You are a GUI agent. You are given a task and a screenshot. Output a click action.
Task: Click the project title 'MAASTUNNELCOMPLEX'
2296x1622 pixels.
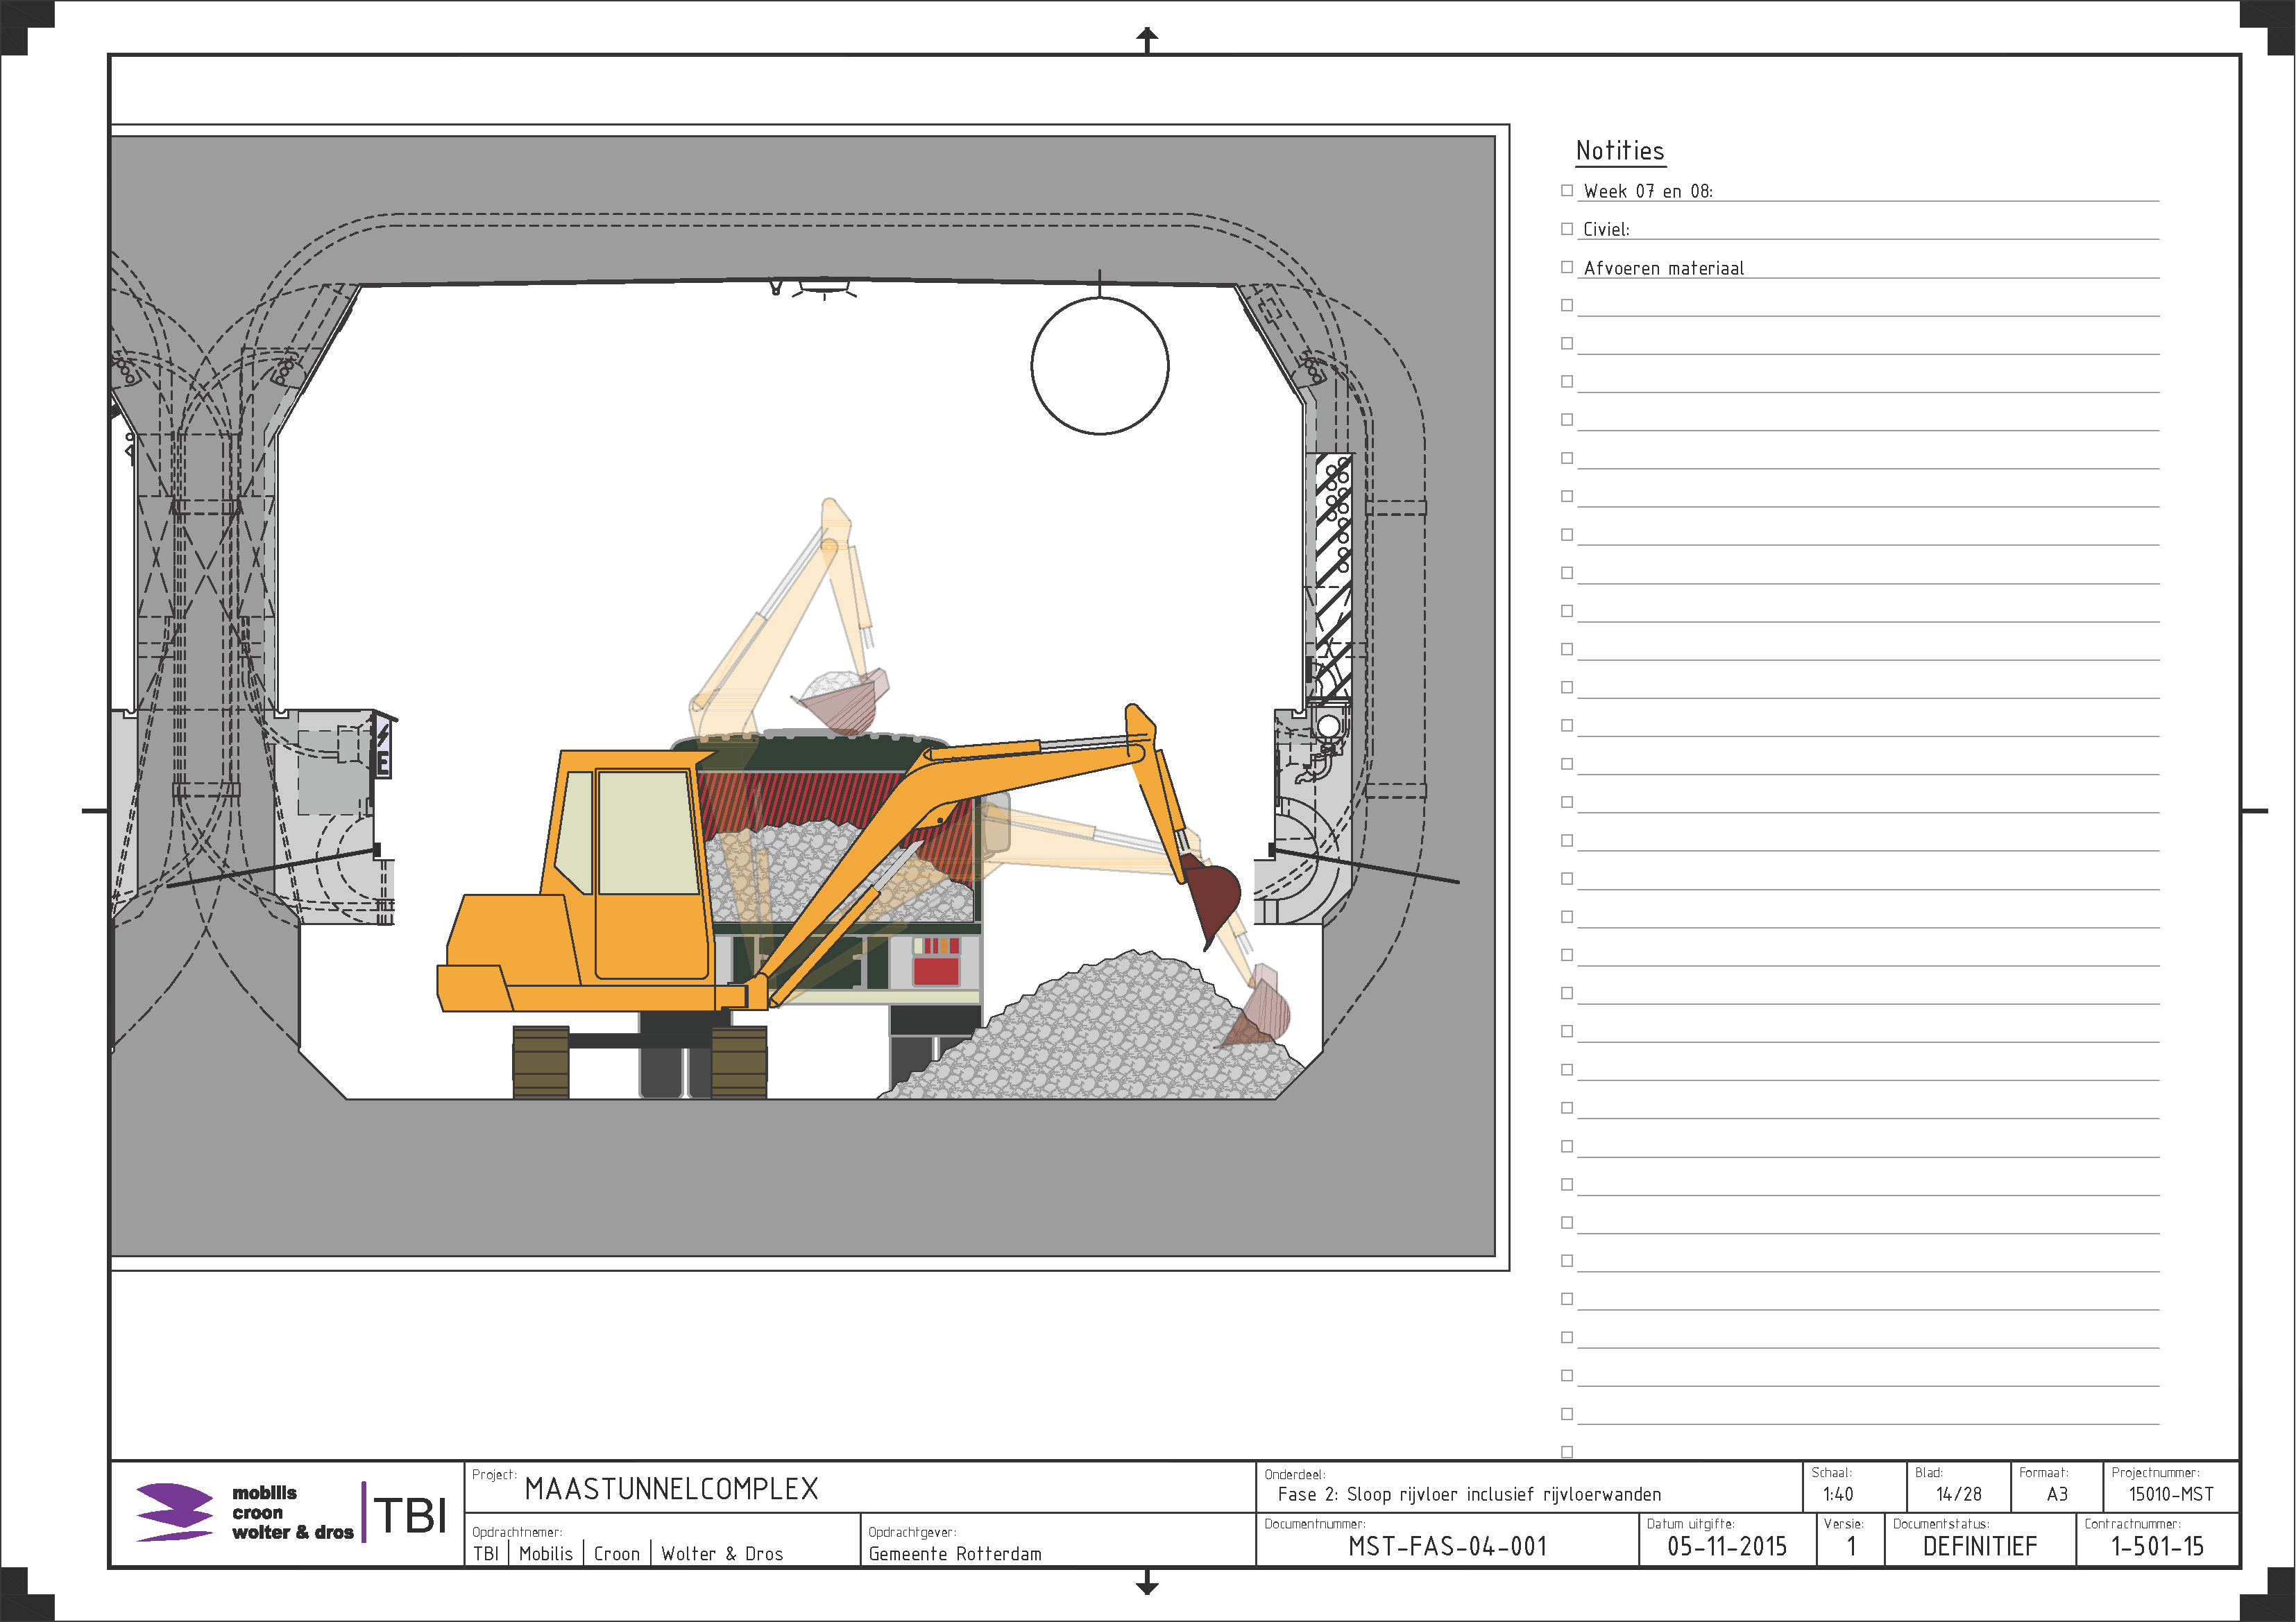[671, 1489]
